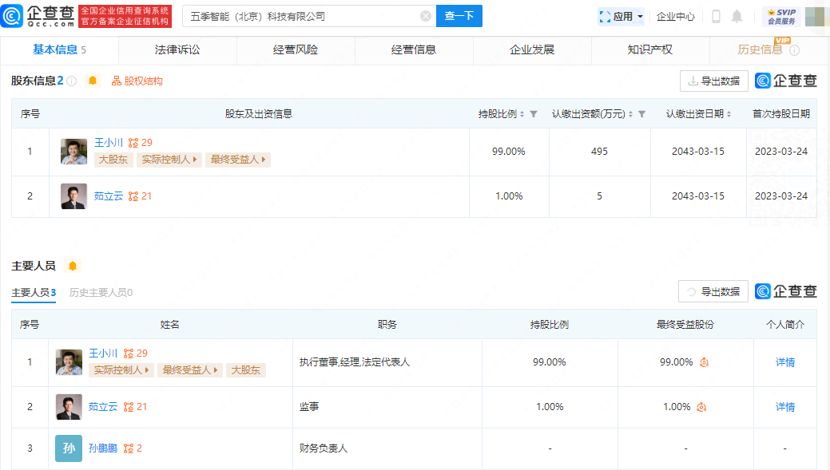
Task: Sort by 认缴出资额 column arrows
Action: [x=630, y=114]
